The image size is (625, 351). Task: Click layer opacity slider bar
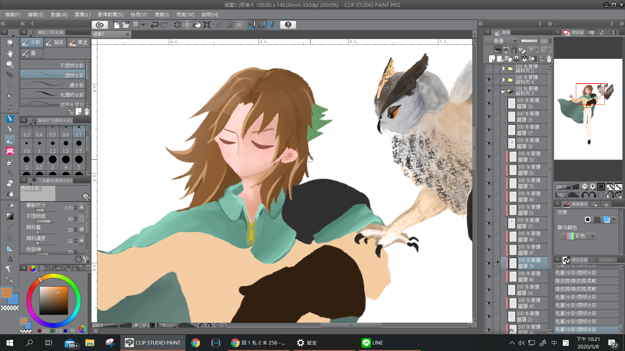coord(529,41)
